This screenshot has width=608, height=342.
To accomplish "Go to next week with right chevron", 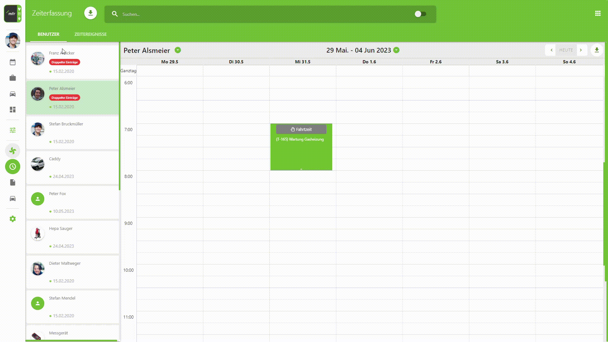I will pyautogui.click(x=581, y=50).
